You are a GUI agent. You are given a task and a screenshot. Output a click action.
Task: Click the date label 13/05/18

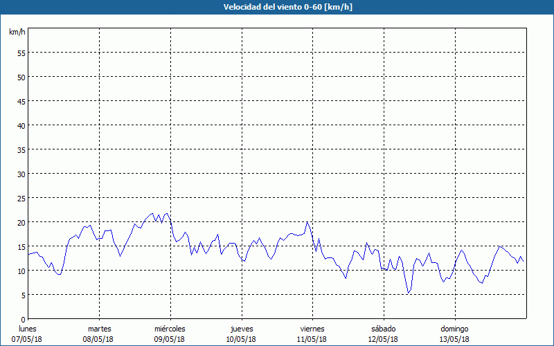454,339
